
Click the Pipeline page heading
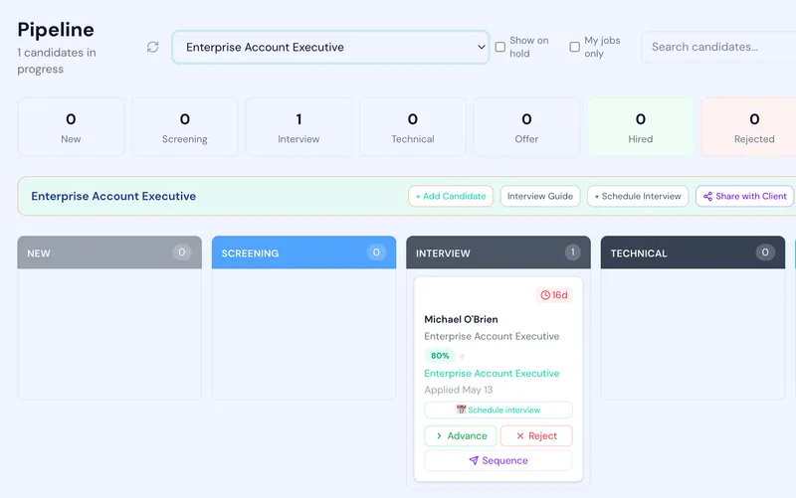click(x=56, y=30)
